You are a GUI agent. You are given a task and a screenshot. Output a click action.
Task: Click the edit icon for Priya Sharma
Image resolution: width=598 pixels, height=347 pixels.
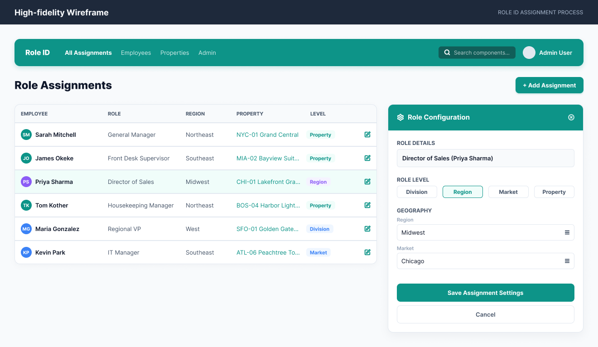(x=367, y=182)
